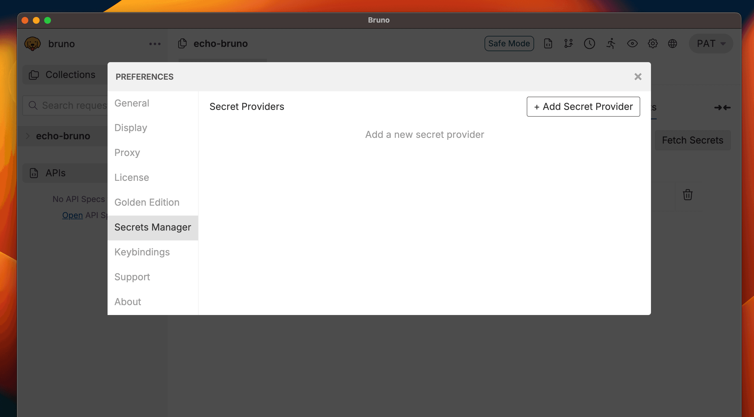754x417 pixels.
Task: Click the Secret Providers heading
Action: (x=247, y=107)
